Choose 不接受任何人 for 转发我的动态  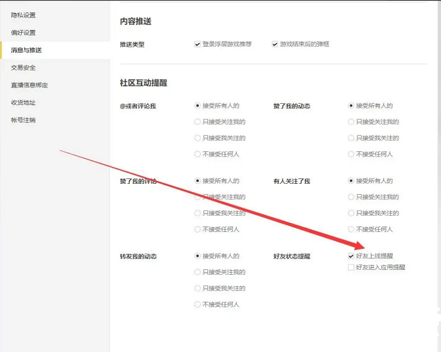click(x=197, y=305)
